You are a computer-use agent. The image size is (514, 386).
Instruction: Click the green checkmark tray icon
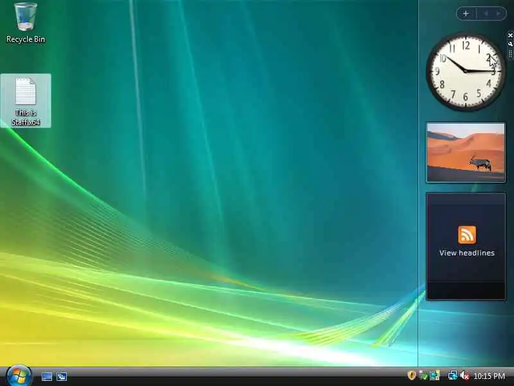click(423, 376)
